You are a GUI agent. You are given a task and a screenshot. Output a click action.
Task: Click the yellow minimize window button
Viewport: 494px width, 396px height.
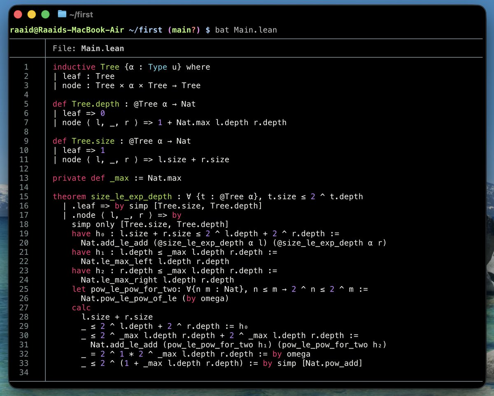[x=31, y=14]
